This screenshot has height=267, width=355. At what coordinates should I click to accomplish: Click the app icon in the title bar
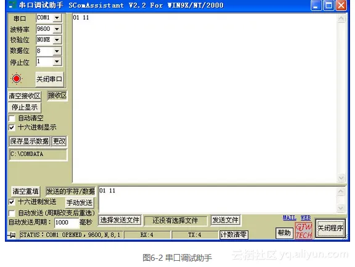click(x=12, y=5)
